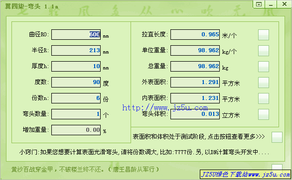Screen dimensions: 292x180
Task: Click the 拉直长度 label
Action: tap(154, 34)
